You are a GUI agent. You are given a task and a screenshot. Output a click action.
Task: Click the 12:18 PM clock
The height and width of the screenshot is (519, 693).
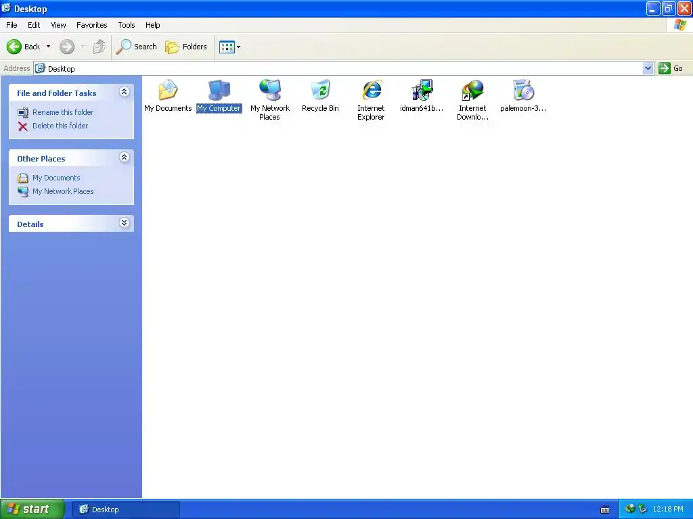(668, 509)
